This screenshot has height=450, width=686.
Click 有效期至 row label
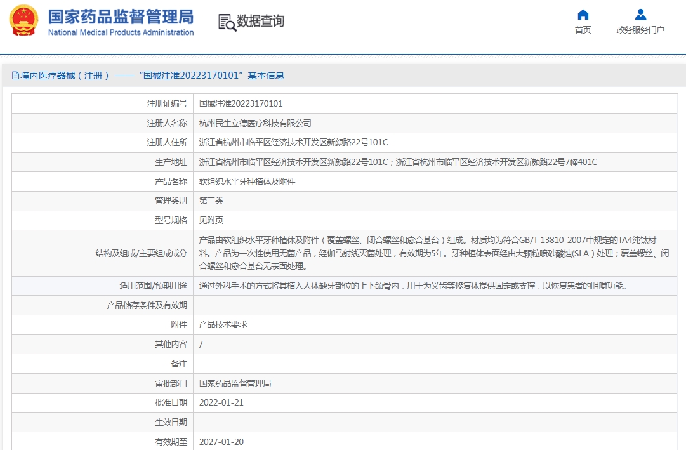tap(171, 442)
